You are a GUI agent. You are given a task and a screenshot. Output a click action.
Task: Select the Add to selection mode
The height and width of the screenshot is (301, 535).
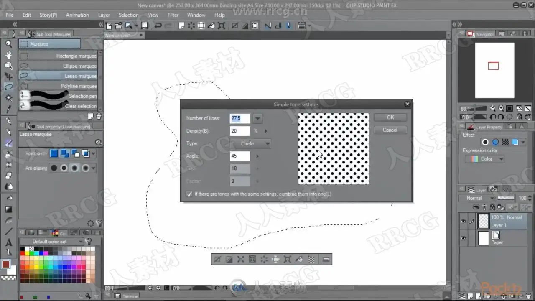point(65,154)
